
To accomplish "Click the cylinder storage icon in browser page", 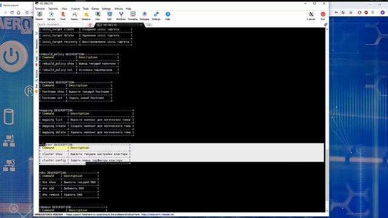I will click(8, 117).
